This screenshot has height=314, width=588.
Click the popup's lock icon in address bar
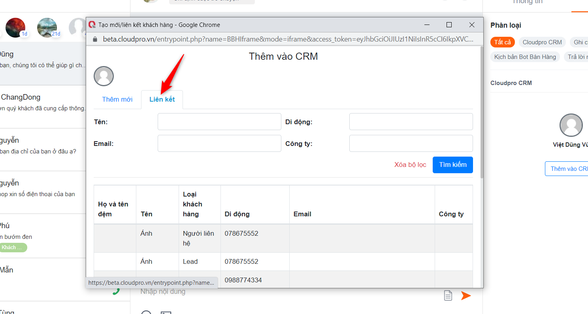(95, 39)
